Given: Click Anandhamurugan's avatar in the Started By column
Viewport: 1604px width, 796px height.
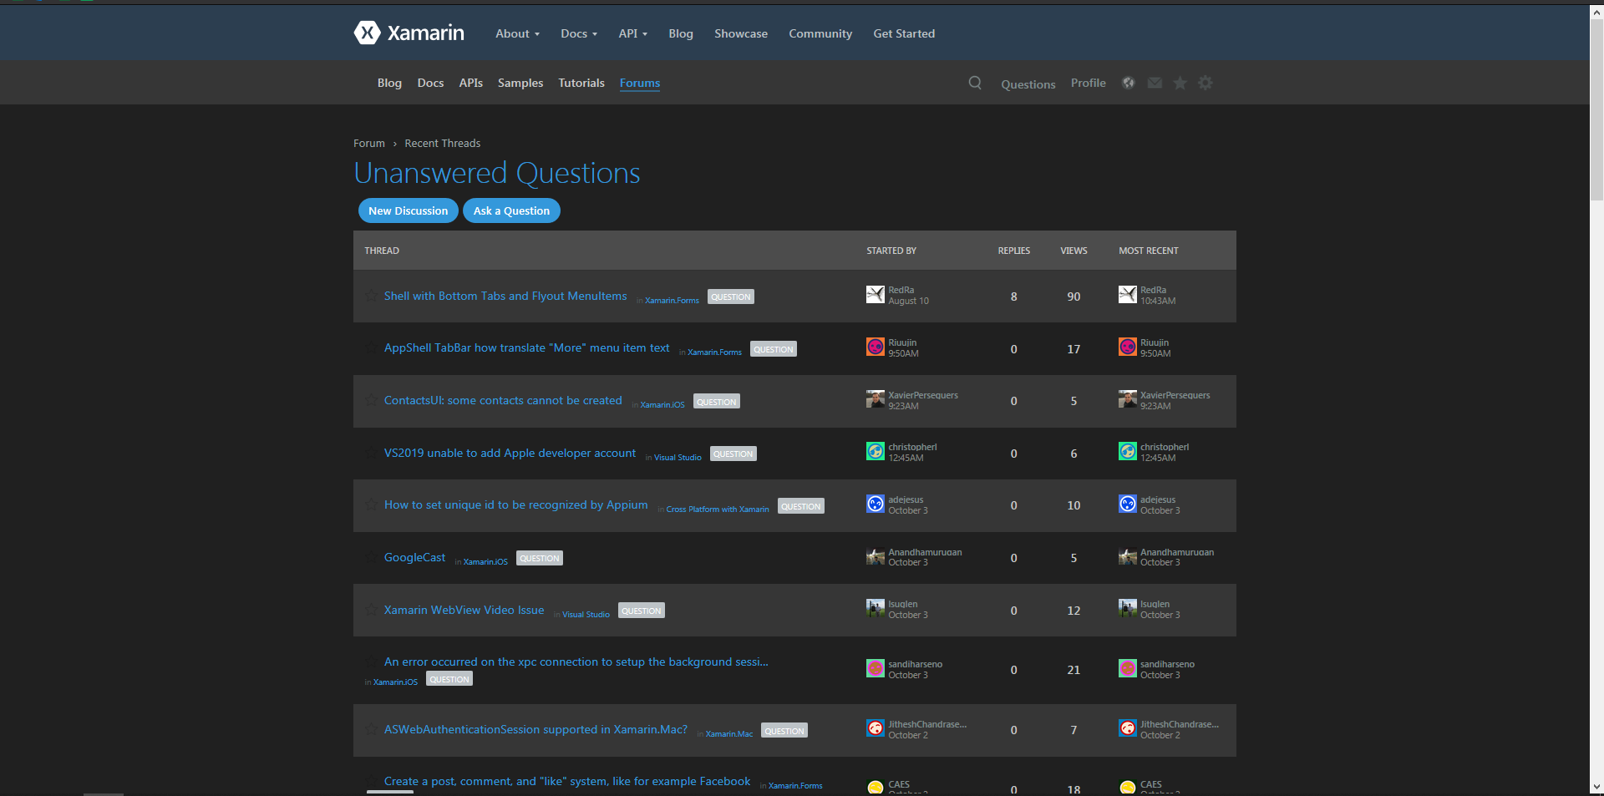Looking at the screenshot, I should point(876,556).
